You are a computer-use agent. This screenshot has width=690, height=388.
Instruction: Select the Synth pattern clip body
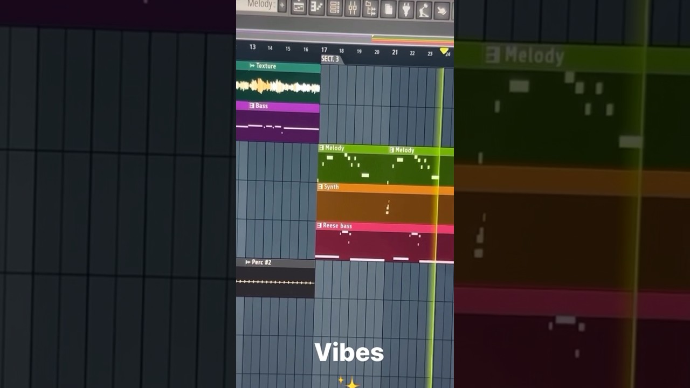385,206
